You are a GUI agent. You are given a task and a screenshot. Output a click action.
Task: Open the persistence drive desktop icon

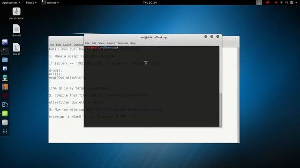click(x=16, y=14)
